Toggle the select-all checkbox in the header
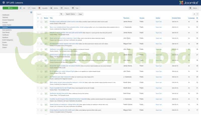Image resolution: width=201 pixels, height=115 pixels. [41, 18]
